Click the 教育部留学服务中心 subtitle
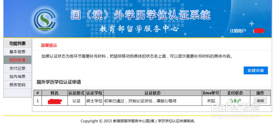 (x=139, y=29)
